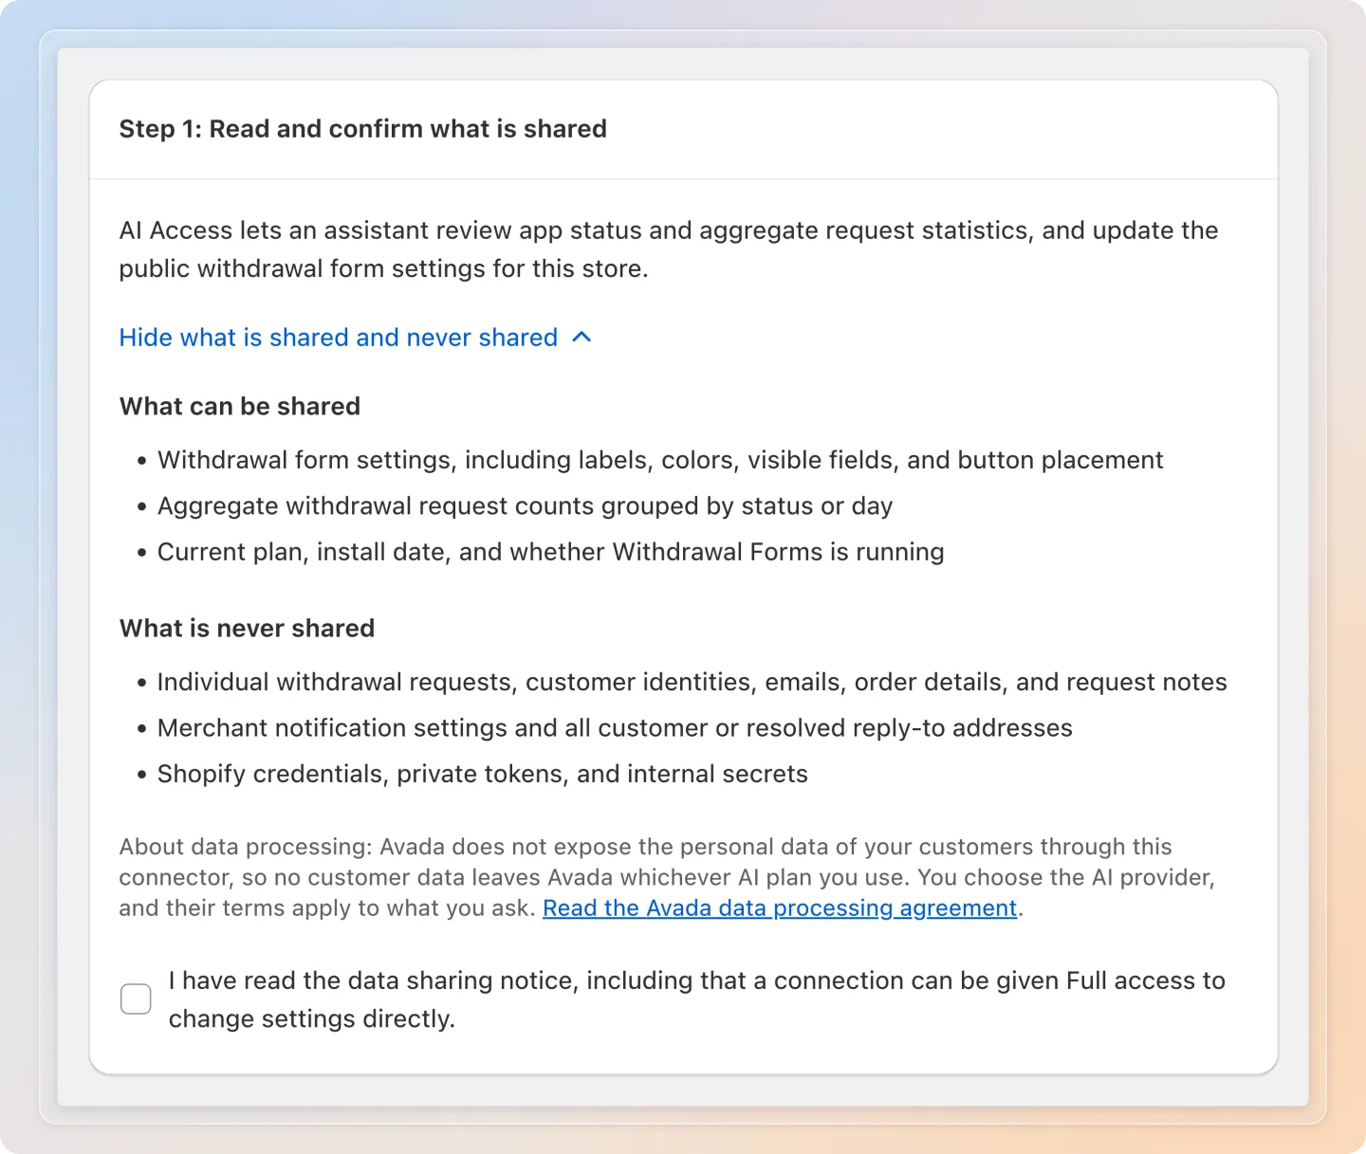Select the 'Shopify credentials, private tokens' bullet
The width and height of the screenshot is (1366, 1154).
482,774
